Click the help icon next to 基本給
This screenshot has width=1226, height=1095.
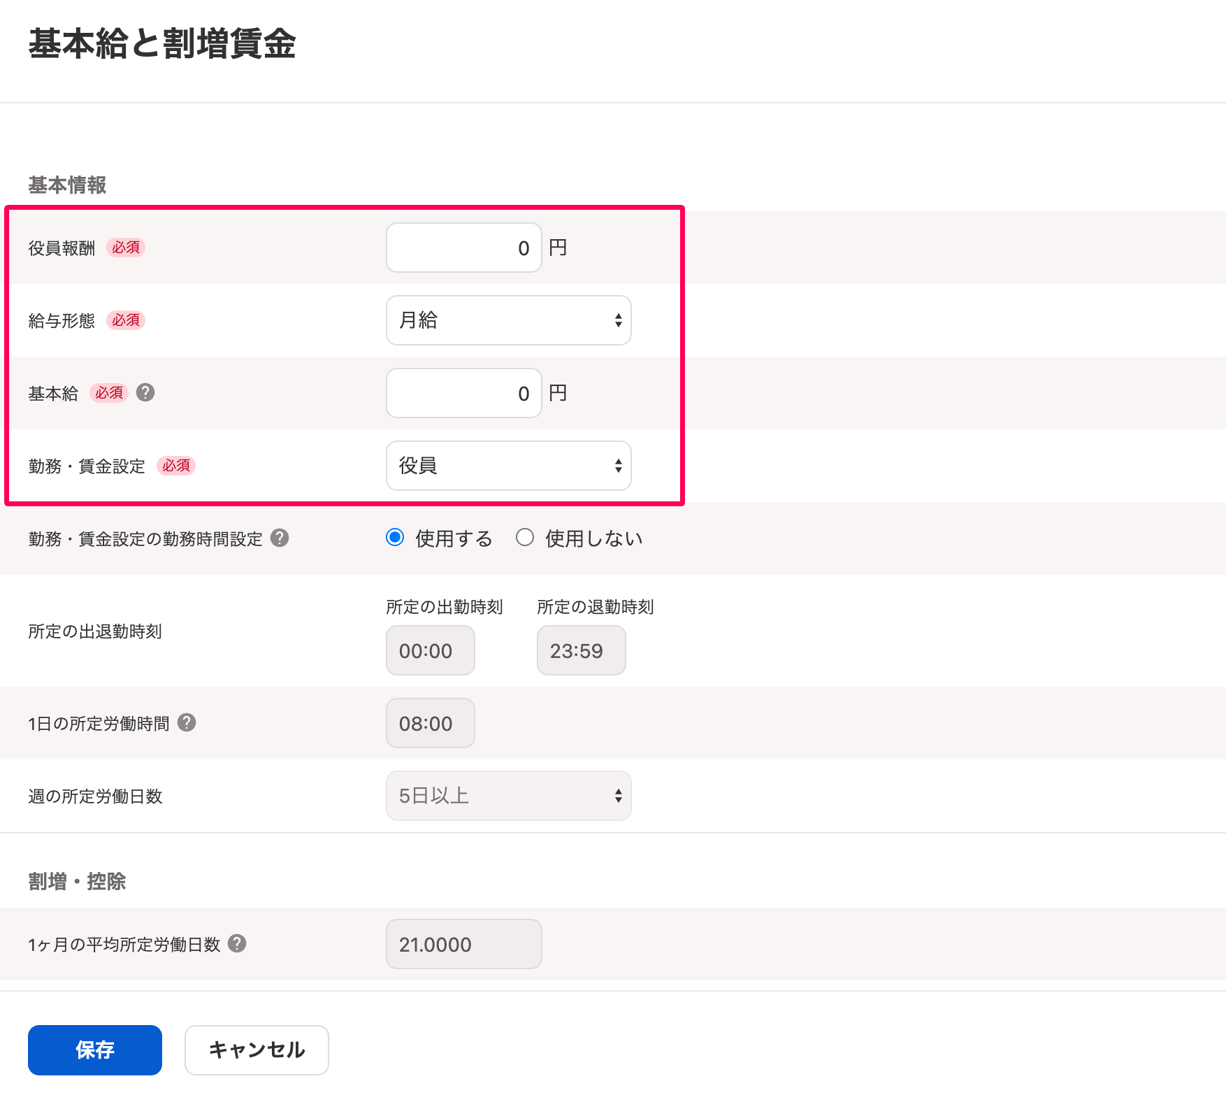(145, 392)
